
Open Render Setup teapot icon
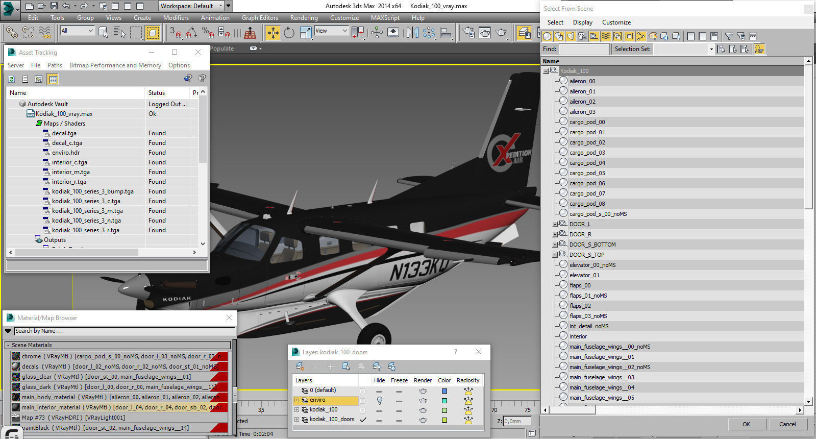(468, 33)
